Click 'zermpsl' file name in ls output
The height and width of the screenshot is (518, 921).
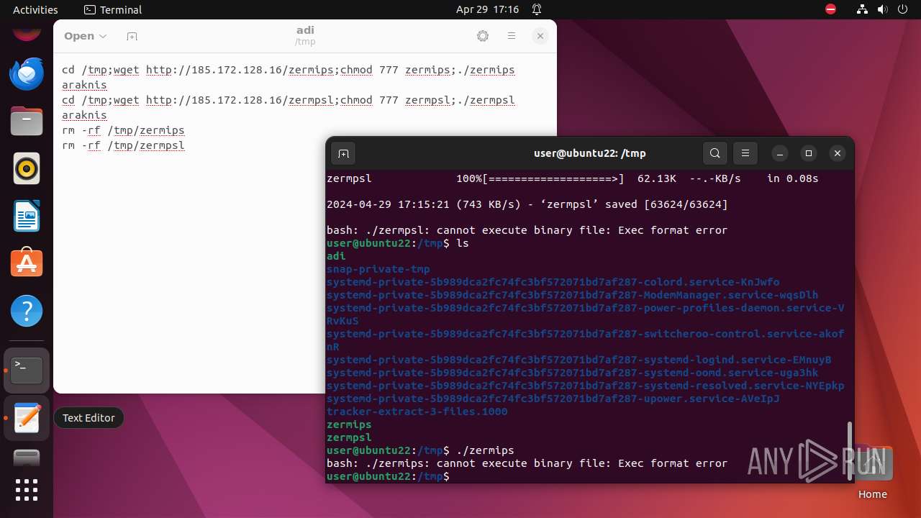click(349, 437)
